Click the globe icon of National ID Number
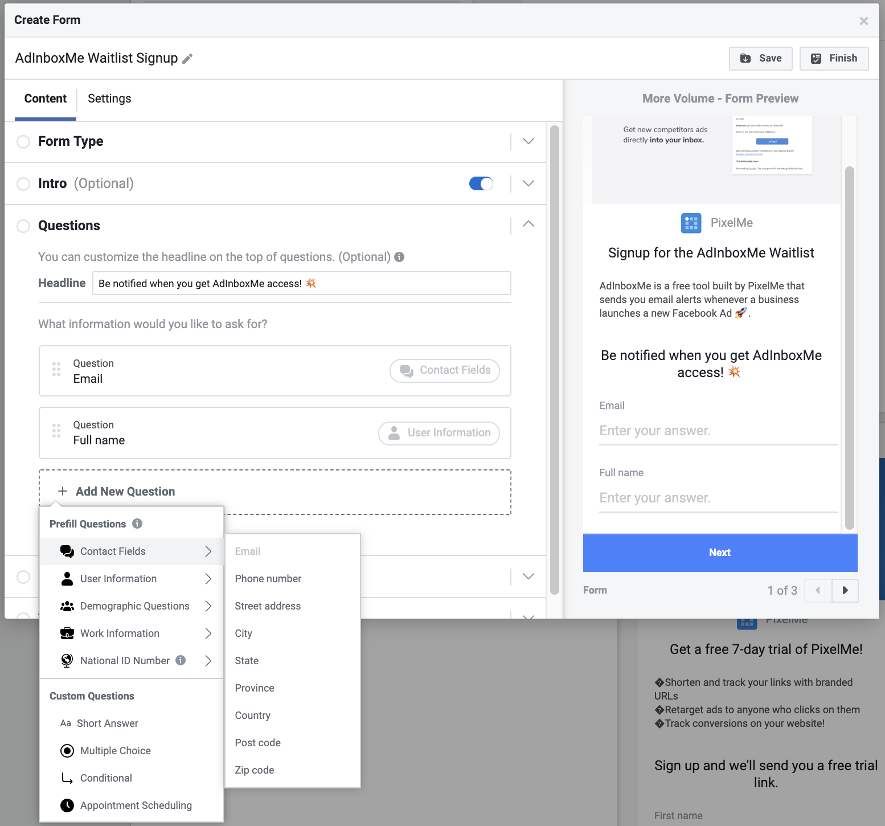The height and width of the screenshot is (826, 885). click(x=67, y=661)
